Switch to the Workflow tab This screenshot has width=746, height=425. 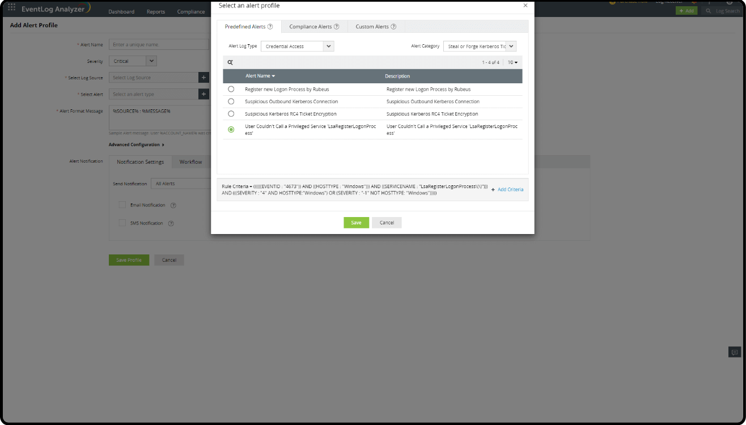(x=191, y=162)
